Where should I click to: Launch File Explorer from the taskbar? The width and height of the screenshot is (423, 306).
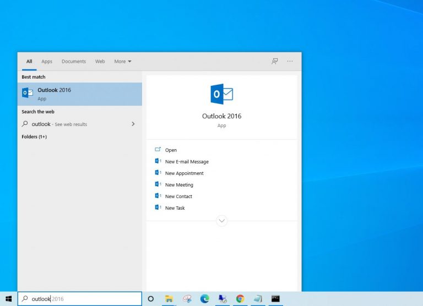click(169, 299)
